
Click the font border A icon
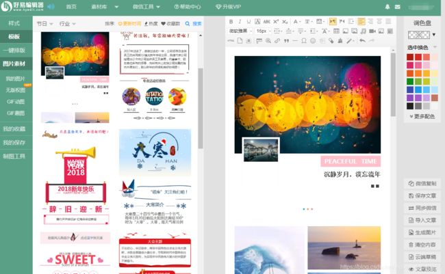pos(257,22)
